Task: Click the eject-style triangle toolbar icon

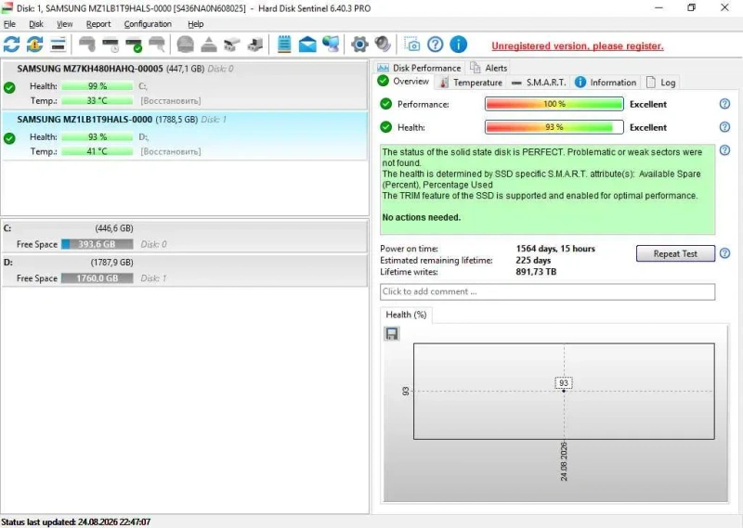Action: coord(208,45)
